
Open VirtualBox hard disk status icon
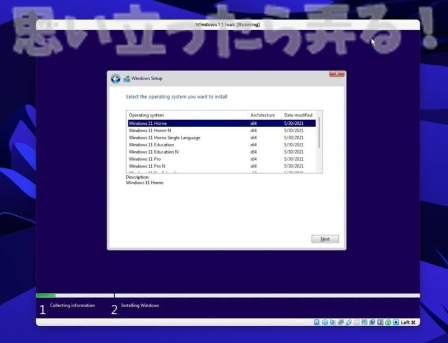[x=316, y=322]
